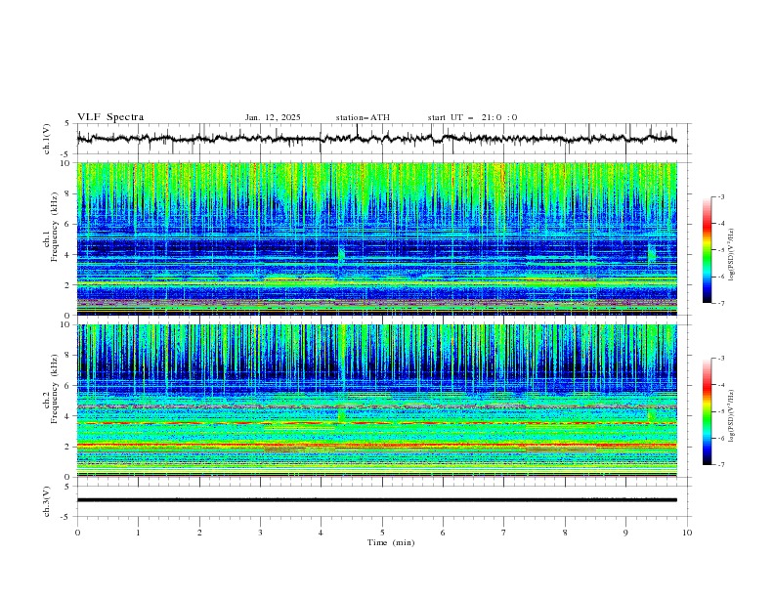This screenshot has width=774, height=598.
Task: Click the "1" tick on the time axis
Action: click(x=138, y=533)
